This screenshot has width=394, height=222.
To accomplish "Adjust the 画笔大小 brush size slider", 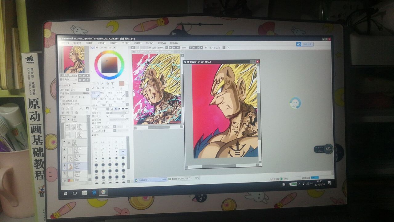I will point(119,113).
